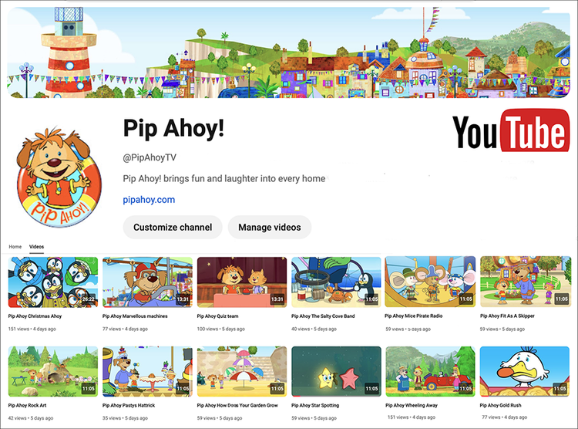This screenshot has height=429, width=578.
Task: Click the title 'Pip Ahoy Pastys Hattrick'
Action: click(x=129, y=405)
